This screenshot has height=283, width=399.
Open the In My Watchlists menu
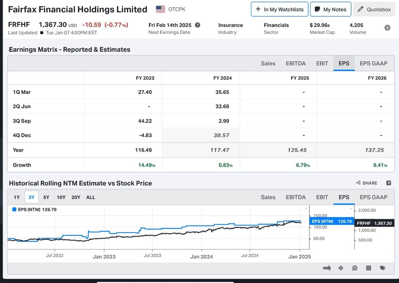[279, 10]
